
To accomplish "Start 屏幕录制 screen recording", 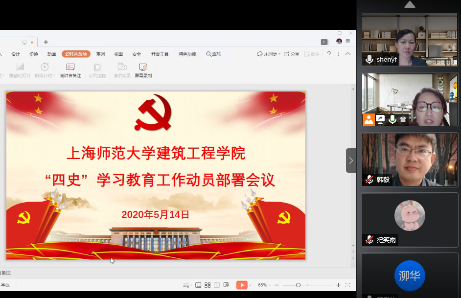I will point(143,70).
